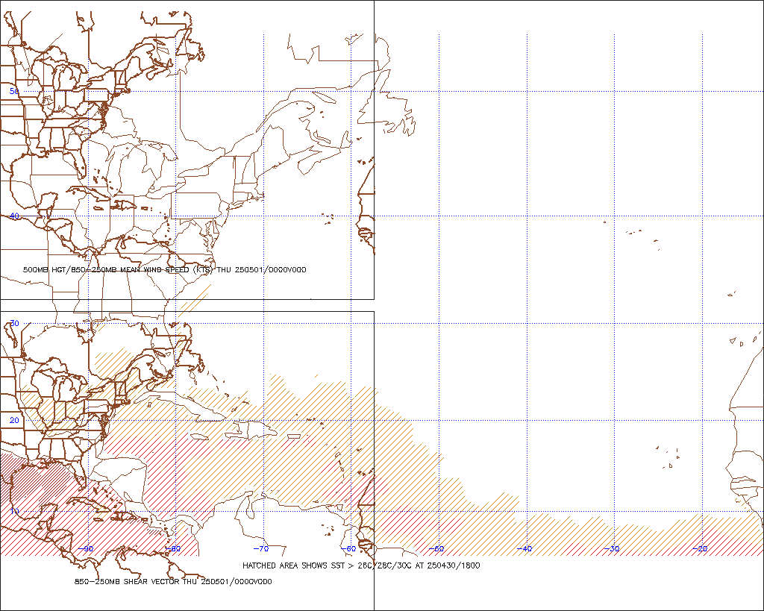Click the longitude -30 axis label
The height and width of the screenshot is (611, 764).
[612, 548]
